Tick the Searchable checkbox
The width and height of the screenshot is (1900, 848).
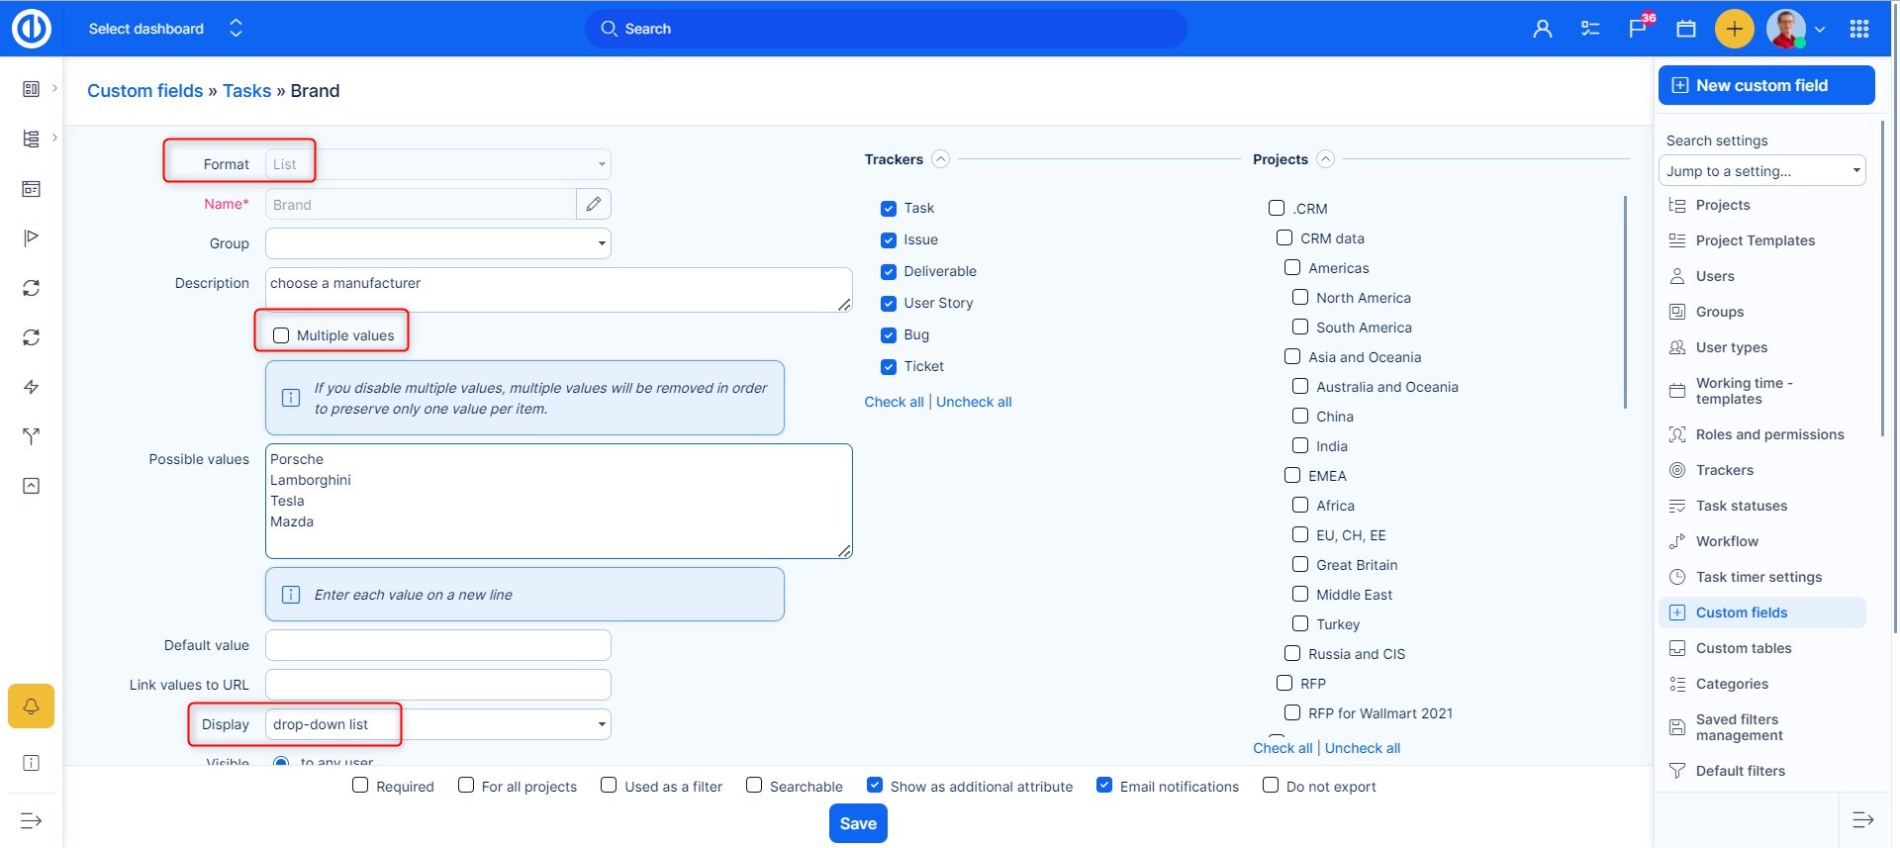[x=754, y=786]
